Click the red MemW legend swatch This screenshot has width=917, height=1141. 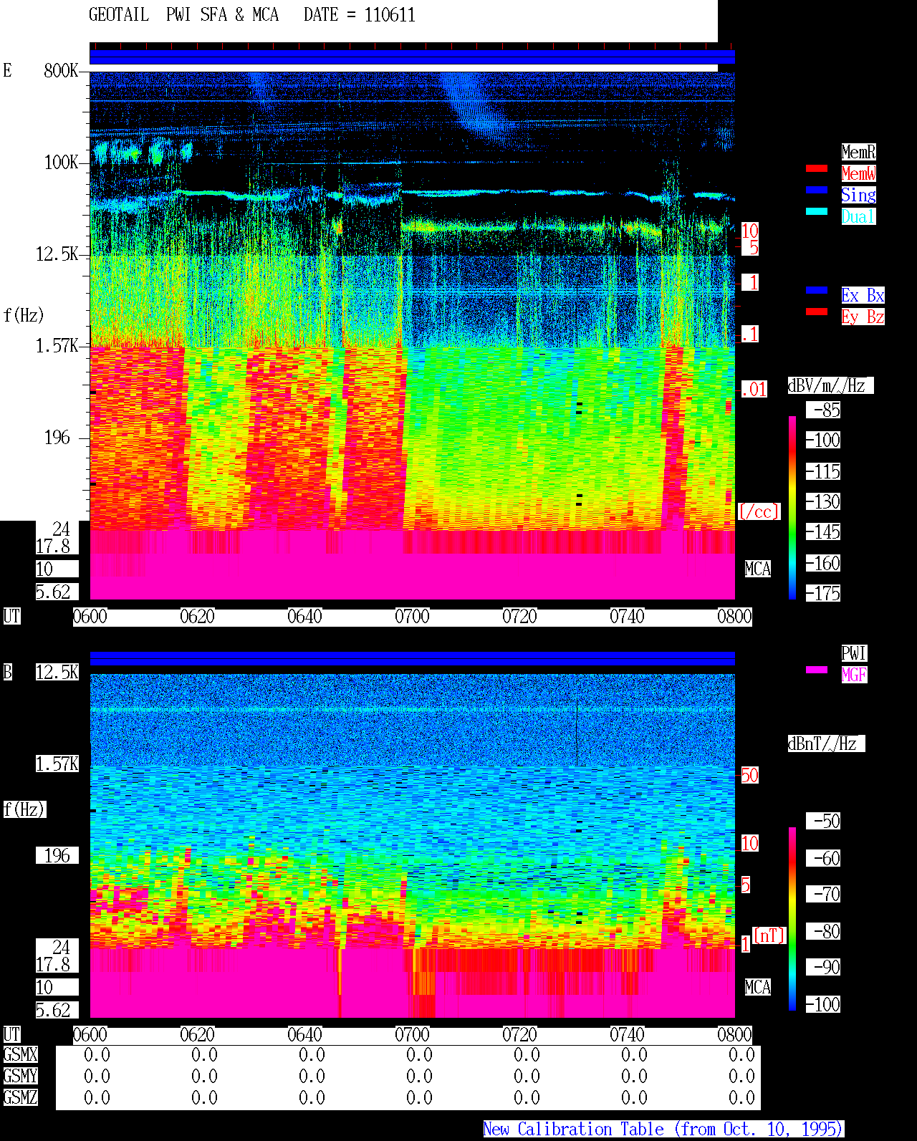click(817, 169)
